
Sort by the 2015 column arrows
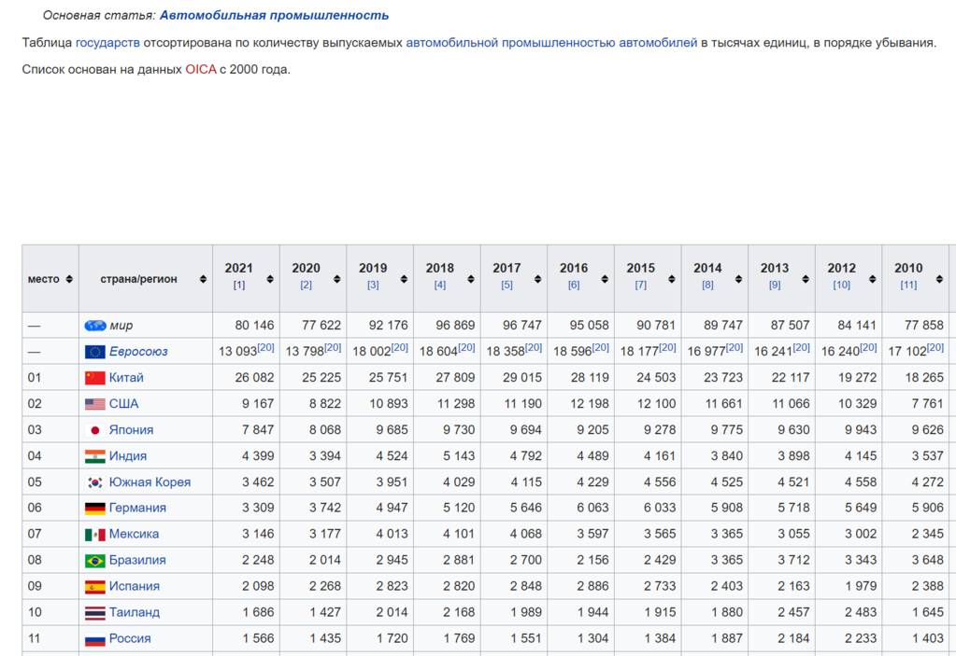[x=671, y=279]
